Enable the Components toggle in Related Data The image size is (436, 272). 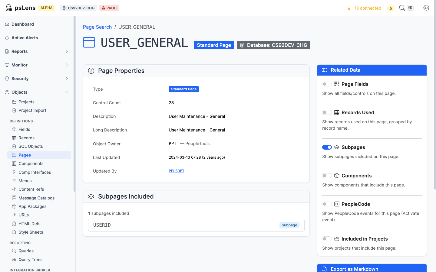point(327,176)
